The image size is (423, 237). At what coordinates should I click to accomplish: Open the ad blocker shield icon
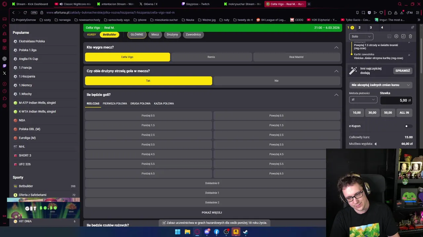pyautogui.click(x=369, y=13)
